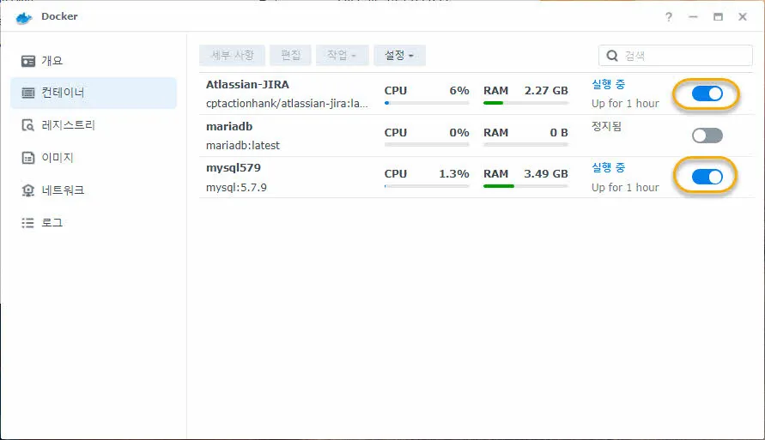Click Up for 1 hour under Atlassian-JIRA
Image resolution: width=765 pixels, height=440 pixels.
click(625, 103)
